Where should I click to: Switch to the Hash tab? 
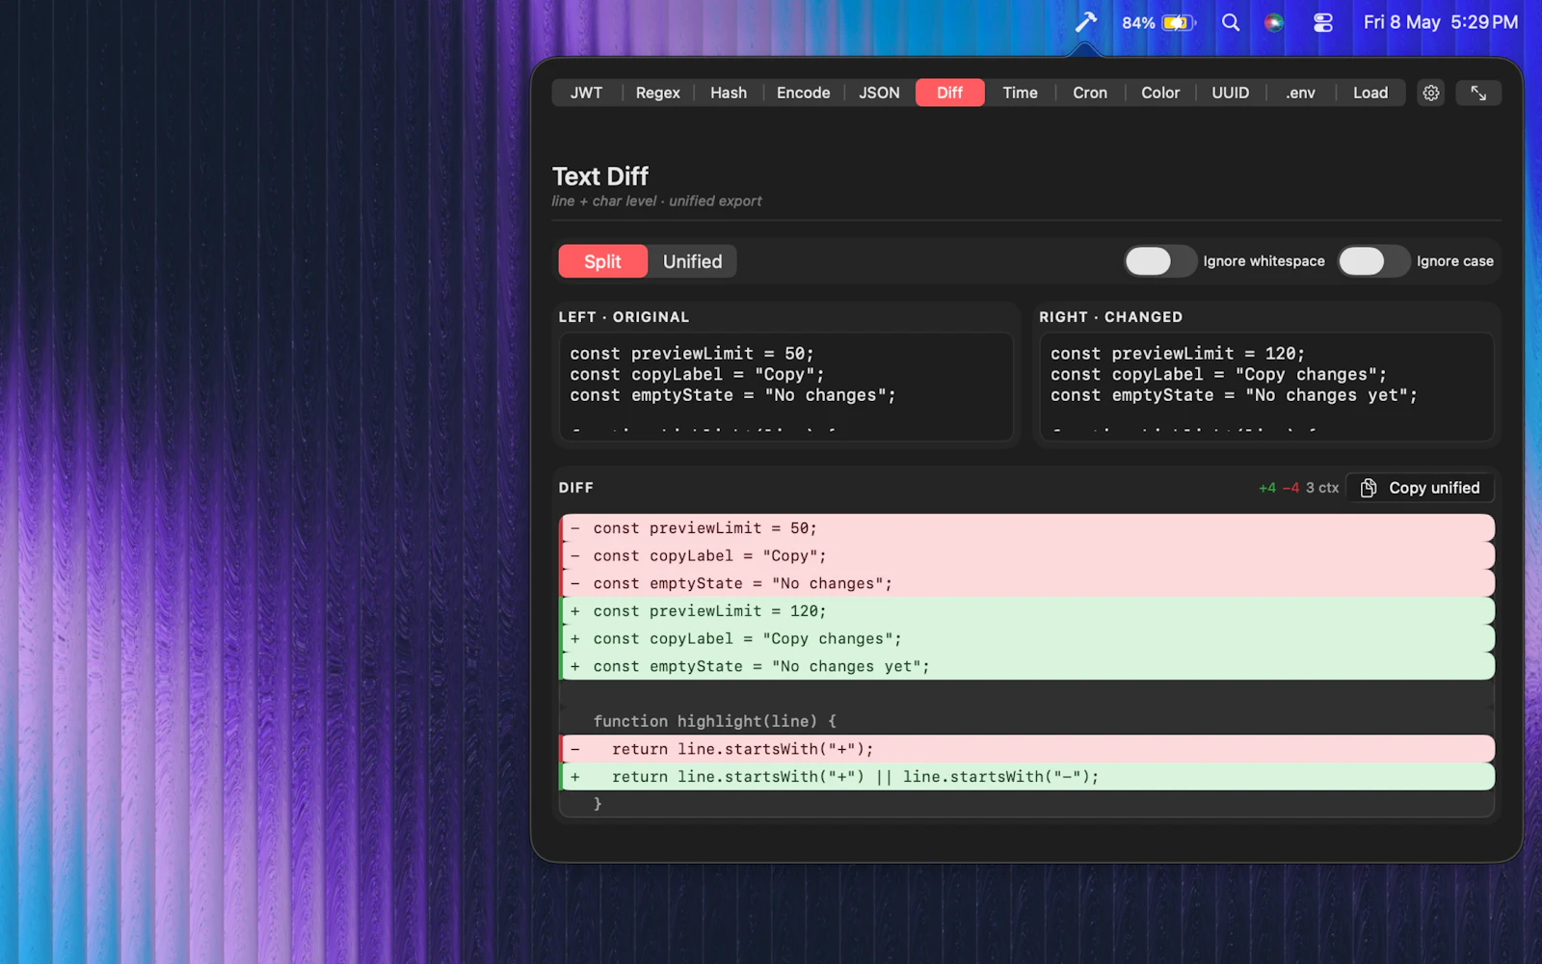pyautogui.click(x=729, y=93)
